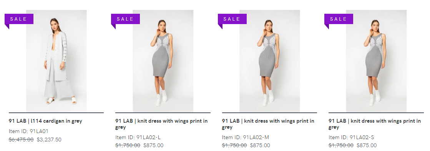This screenshot has height=151, width=430.
Task: Click the $875.00 price under 91LA02-L
Action: pyautogui.click(x=153, y=145)
